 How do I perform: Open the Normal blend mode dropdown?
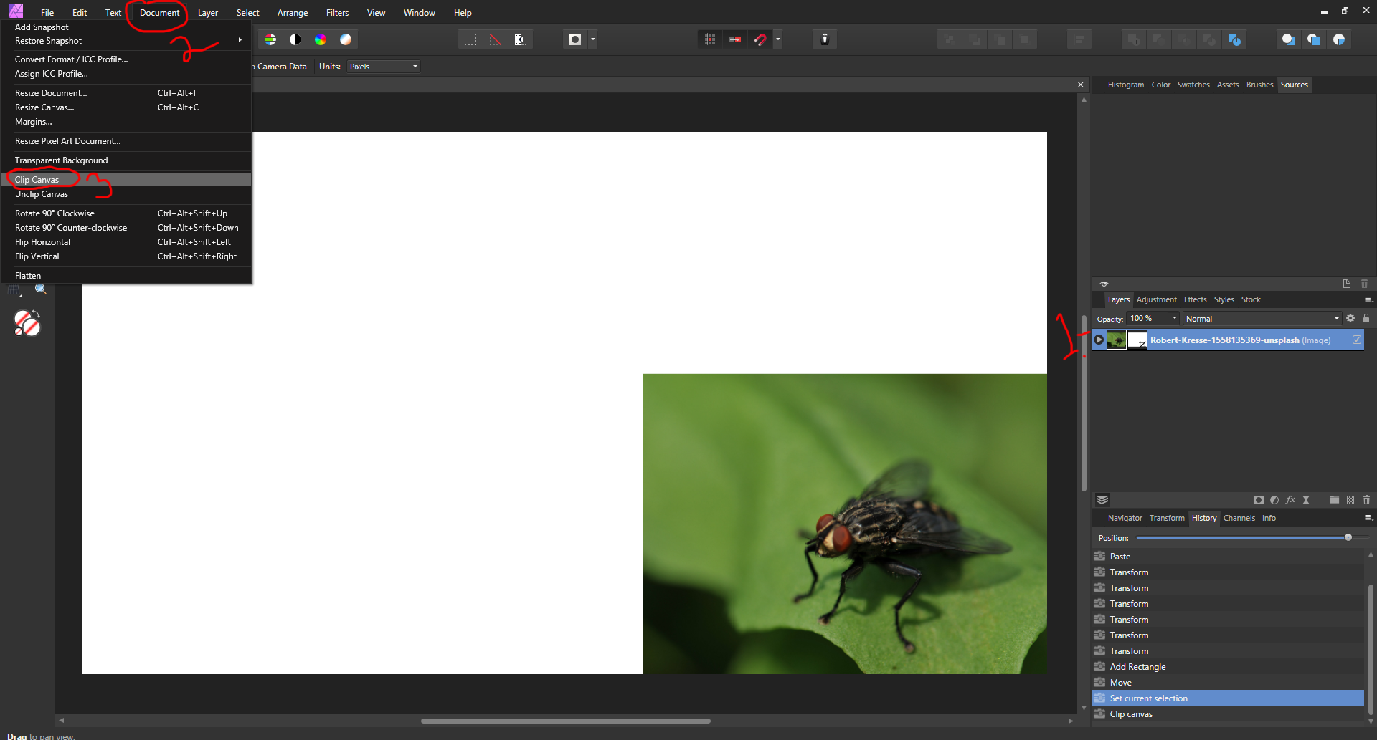tap(1262, 319)
